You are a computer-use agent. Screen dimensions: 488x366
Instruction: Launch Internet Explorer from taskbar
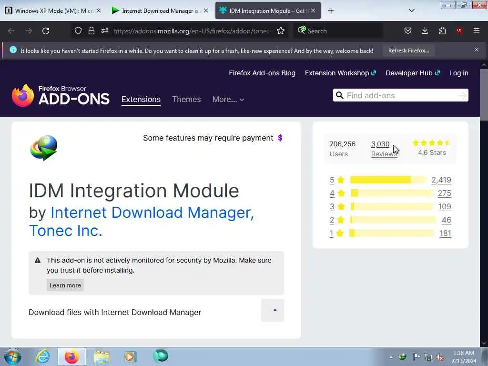[x=42, y=356]
